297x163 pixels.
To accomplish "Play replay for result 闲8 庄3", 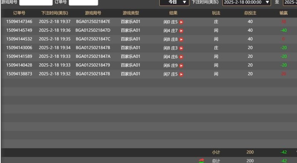I will pyautogui.click(x=181, y=48).
